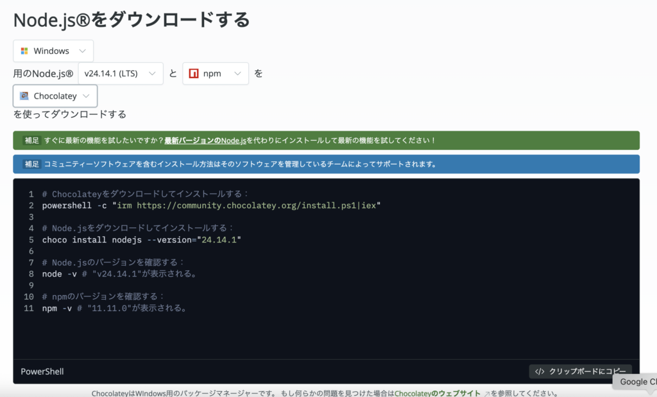Click the PowerShell label below the code

pos(42,371)
